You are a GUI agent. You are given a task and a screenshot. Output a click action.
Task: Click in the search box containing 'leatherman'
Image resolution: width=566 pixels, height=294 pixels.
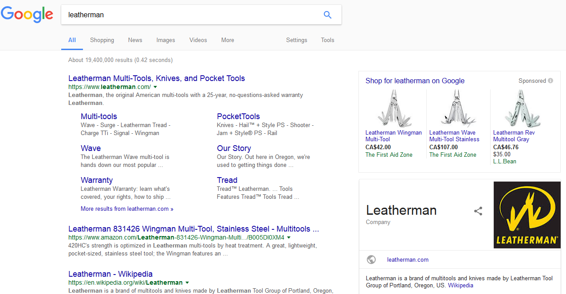pyautogui.click(x=191, y=15)
